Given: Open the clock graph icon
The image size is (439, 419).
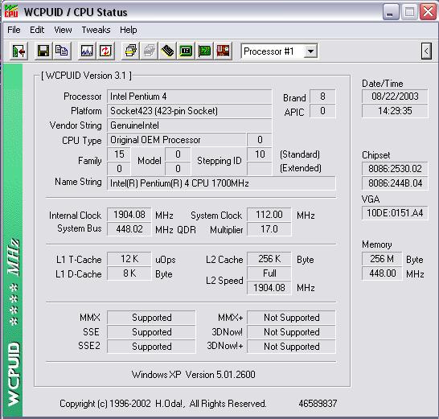Looking at the screenshot, I should pyautogui.click(x=87, y=51).
